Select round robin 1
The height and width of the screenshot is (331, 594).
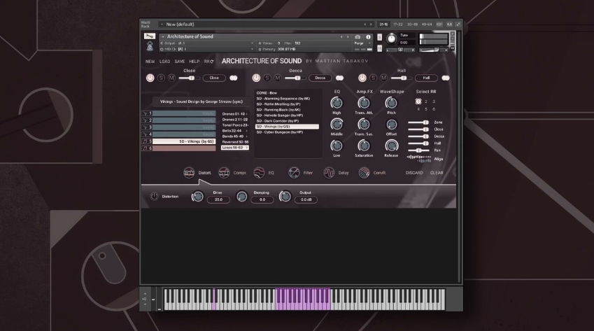(418, 101)
